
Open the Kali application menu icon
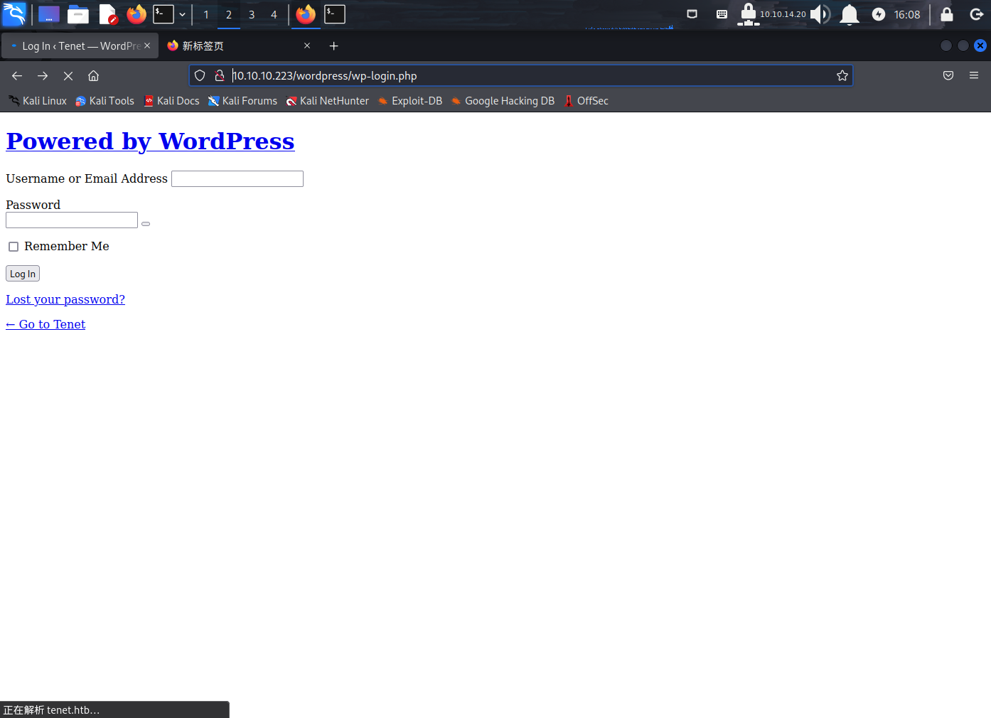[14, 14]
